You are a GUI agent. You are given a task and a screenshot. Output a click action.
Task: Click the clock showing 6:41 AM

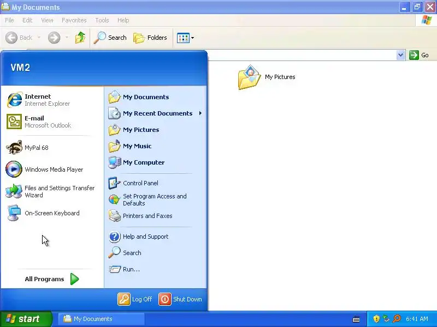click(417, 319)
